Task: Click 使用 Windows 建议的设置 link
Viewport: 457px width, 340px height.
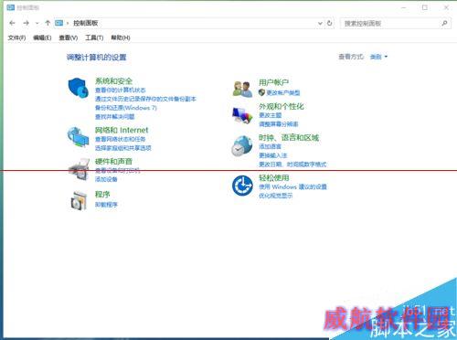Action: pyautogui.click(x=292, y=186)
